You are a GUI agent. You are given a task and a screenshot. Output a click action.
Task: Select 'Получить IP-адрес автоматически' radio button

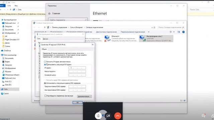point(45,62)
